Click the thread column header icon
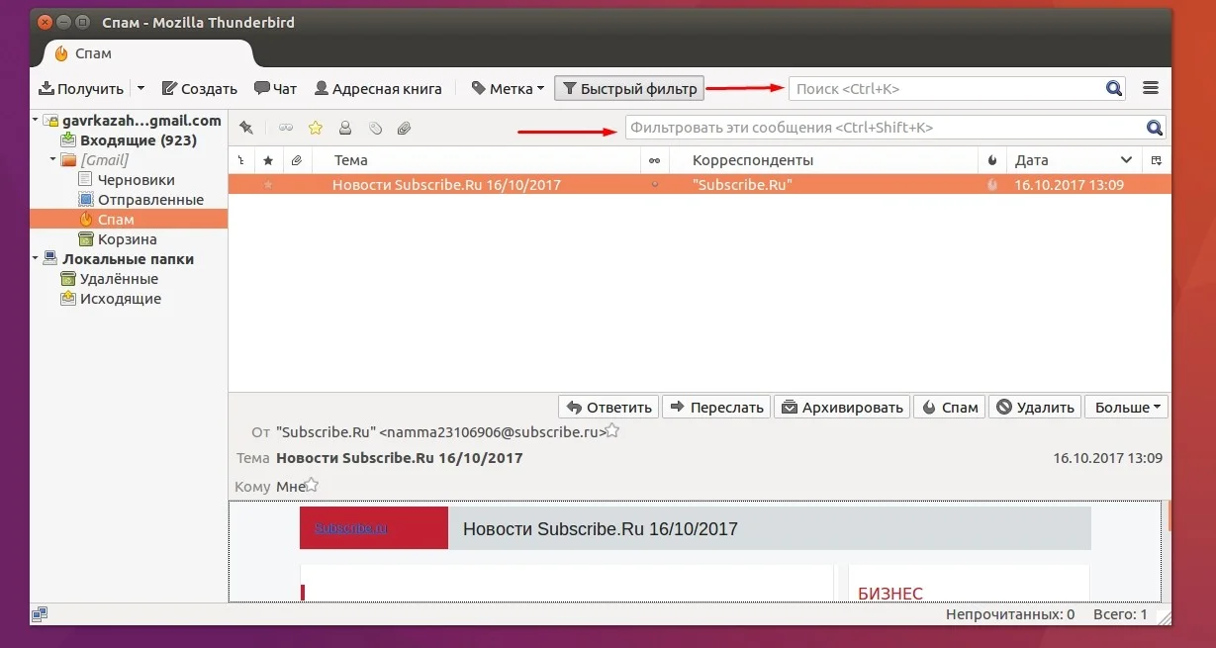Viewport: 1216px width, 648px height. pyautogui.click(x=242, y=159)
